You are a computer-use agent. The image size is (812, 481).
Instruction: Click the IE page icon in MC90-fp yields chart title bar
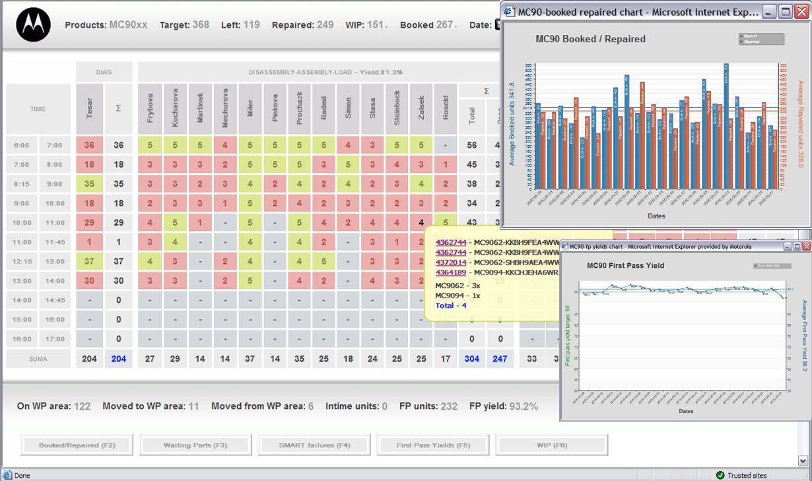pyautogui.click(x=565, y=246)
